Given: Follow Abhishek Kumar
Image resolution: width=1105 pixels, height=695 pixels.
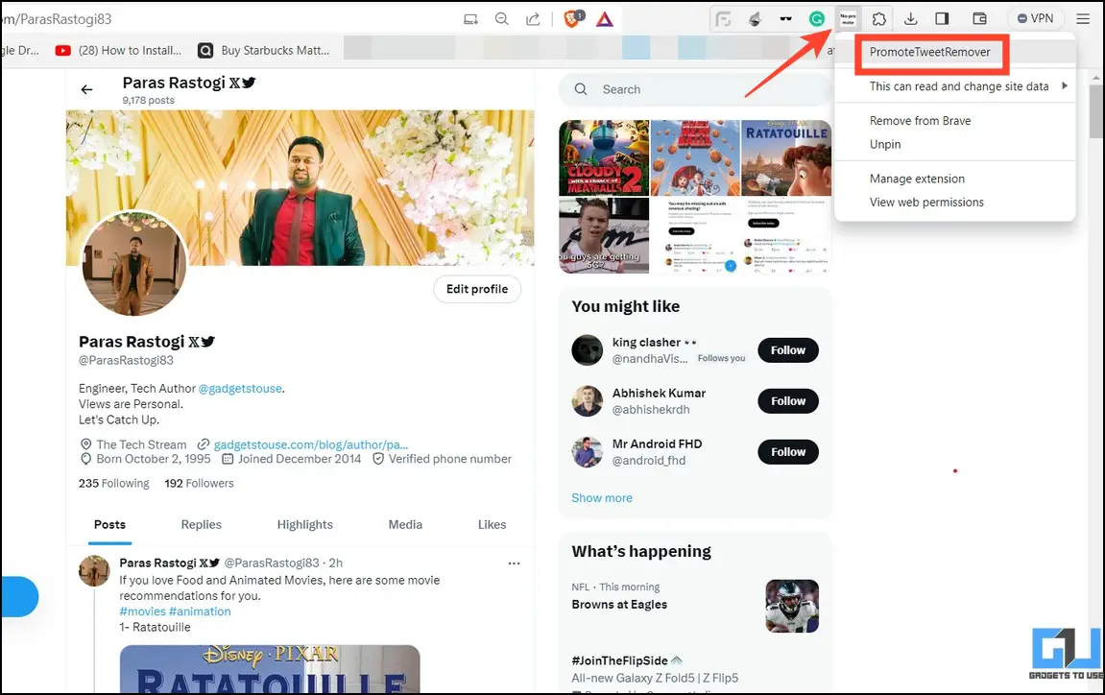Looking at the screenshot, I should point(788,401).
